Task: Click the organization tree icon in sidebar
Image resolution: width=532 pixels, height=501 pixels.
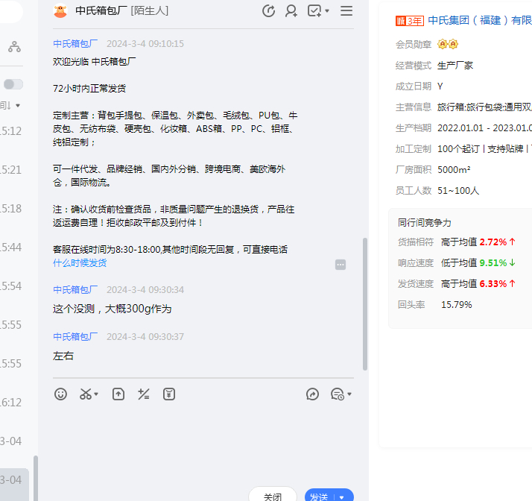Action: coord(14,47)
